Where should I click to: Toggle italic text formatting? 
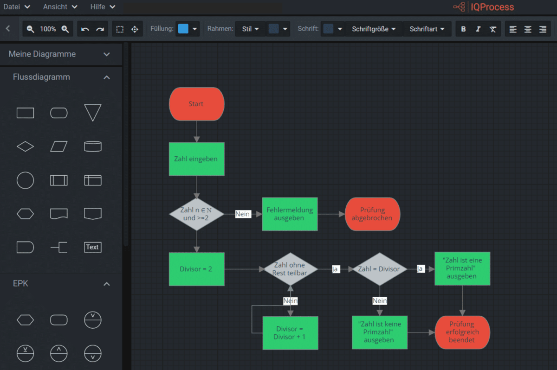coord(478,29)
